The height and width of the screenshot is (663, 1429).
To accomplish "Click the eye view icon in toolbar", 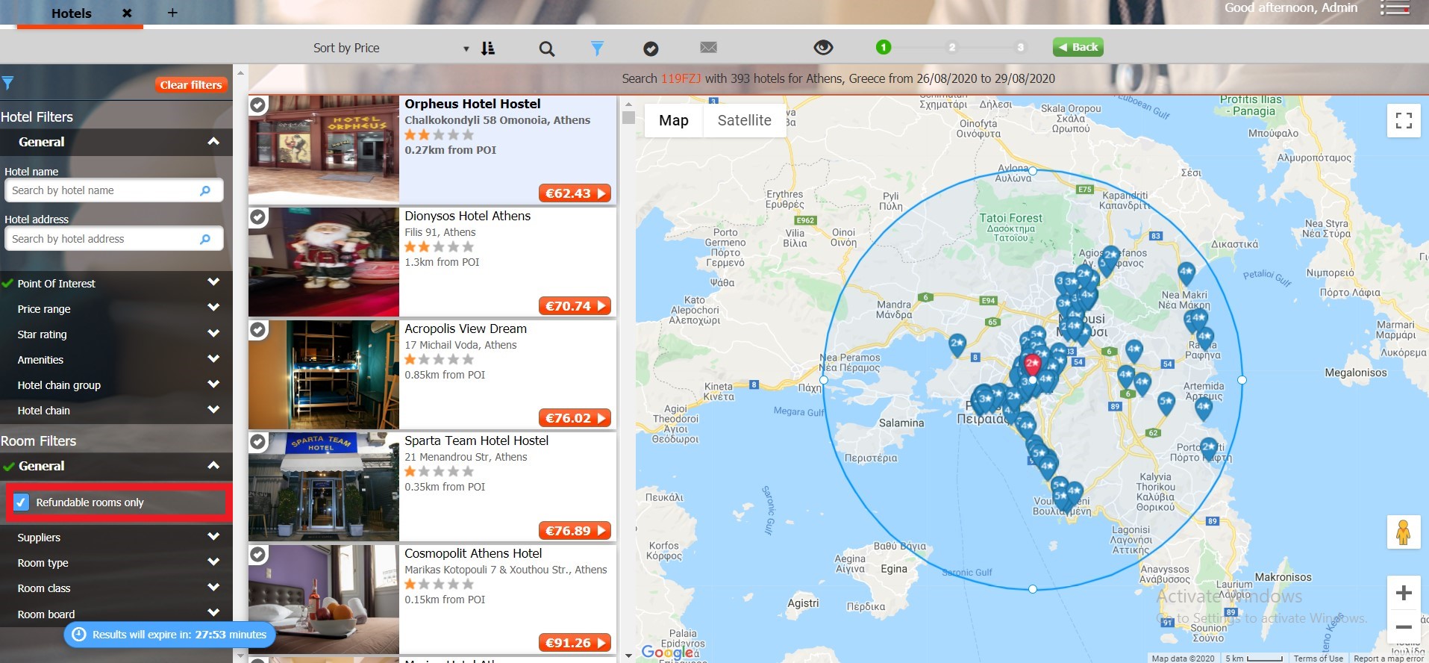I will (823, 48).
